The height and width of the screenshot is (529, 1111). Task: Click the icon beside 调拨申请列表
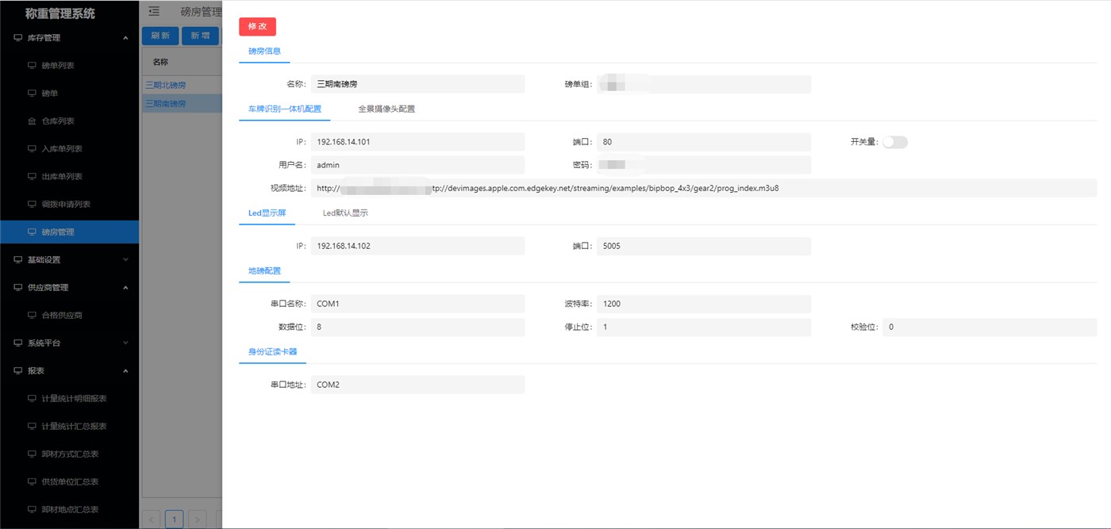pos(32,205)
